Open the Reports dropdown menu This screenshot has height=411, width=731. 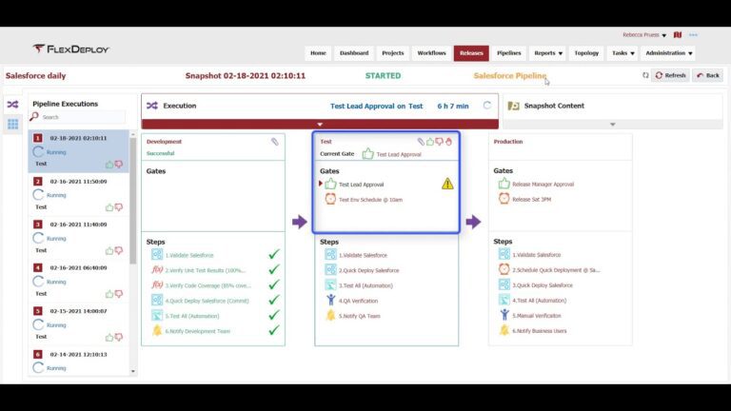[548, 53]
